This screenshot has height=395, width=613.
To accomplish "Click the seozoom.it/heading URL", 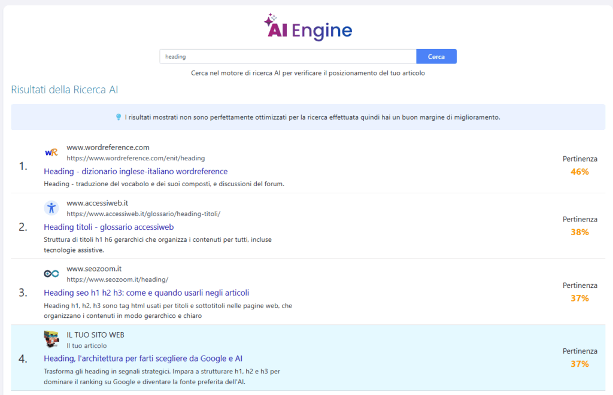I will pos(117,279).
